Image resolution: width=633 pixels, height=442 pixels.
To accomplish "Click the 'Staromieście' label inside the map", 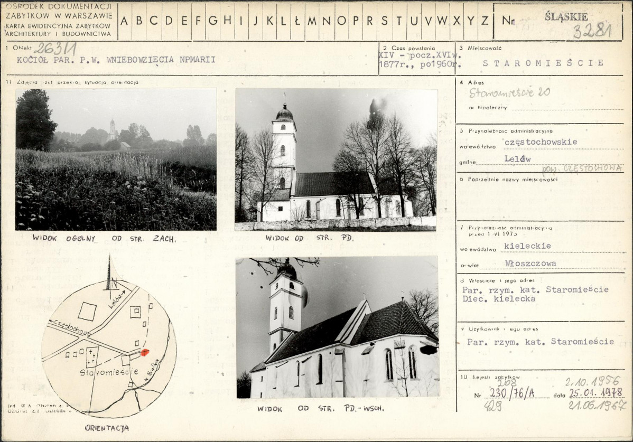I will click(109, 372).
